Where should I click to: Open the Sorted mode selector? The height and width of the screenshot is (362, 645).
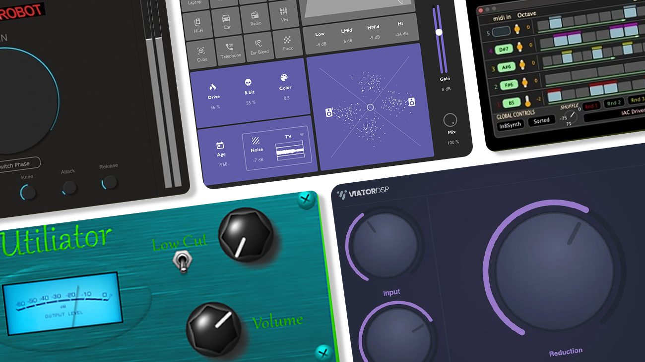pyautogui.click(x=542, y=120)
